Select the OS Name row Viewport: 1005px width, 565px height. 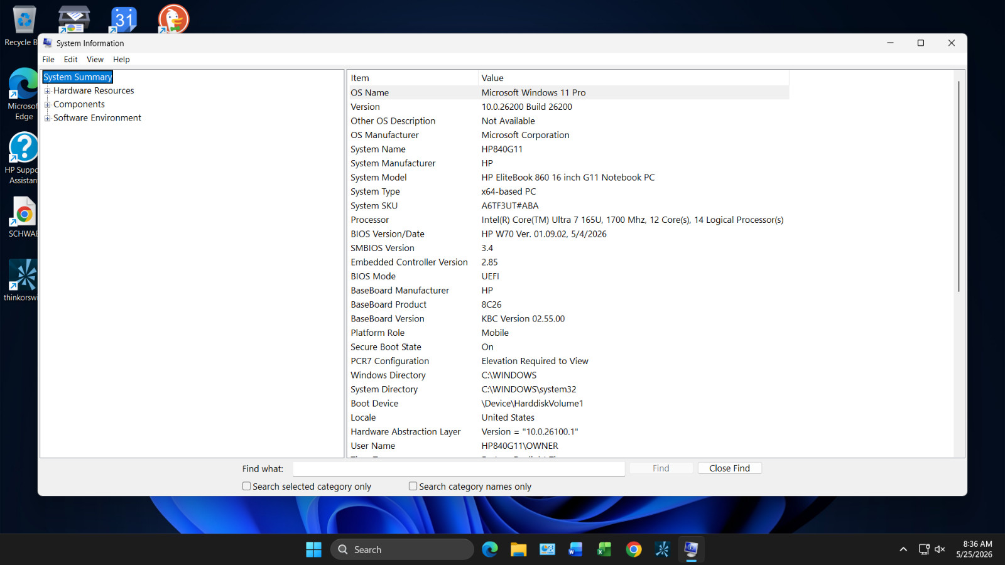click(x=568, y=92)
